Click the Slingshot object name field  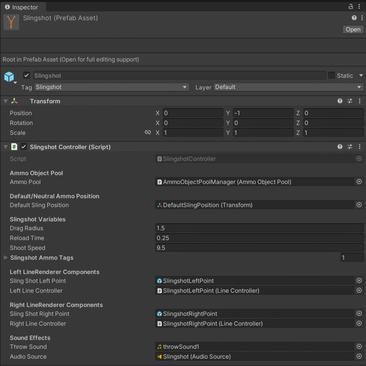coord(179,75)
